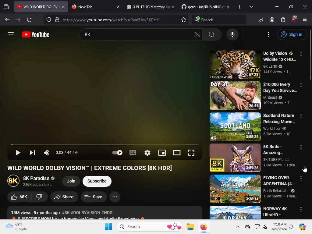Show hidden system tray icons
The width and height of the screenshot is (312, 234).
click(238, 227)
